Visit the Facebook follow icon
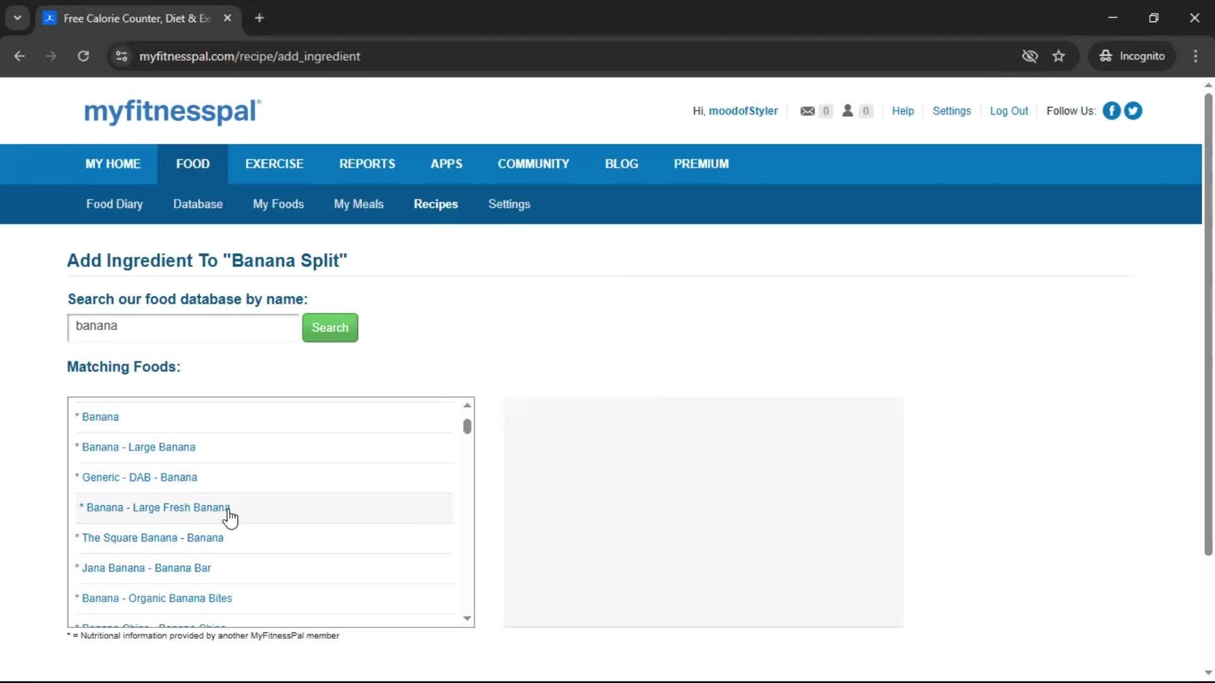 click(x=1111, y=111)
